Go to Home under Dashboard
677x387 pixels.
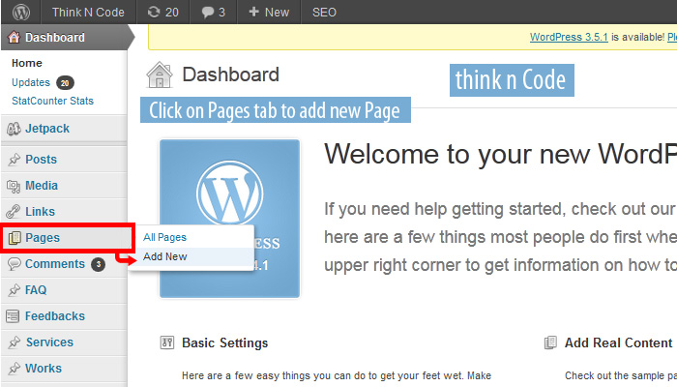27,63
